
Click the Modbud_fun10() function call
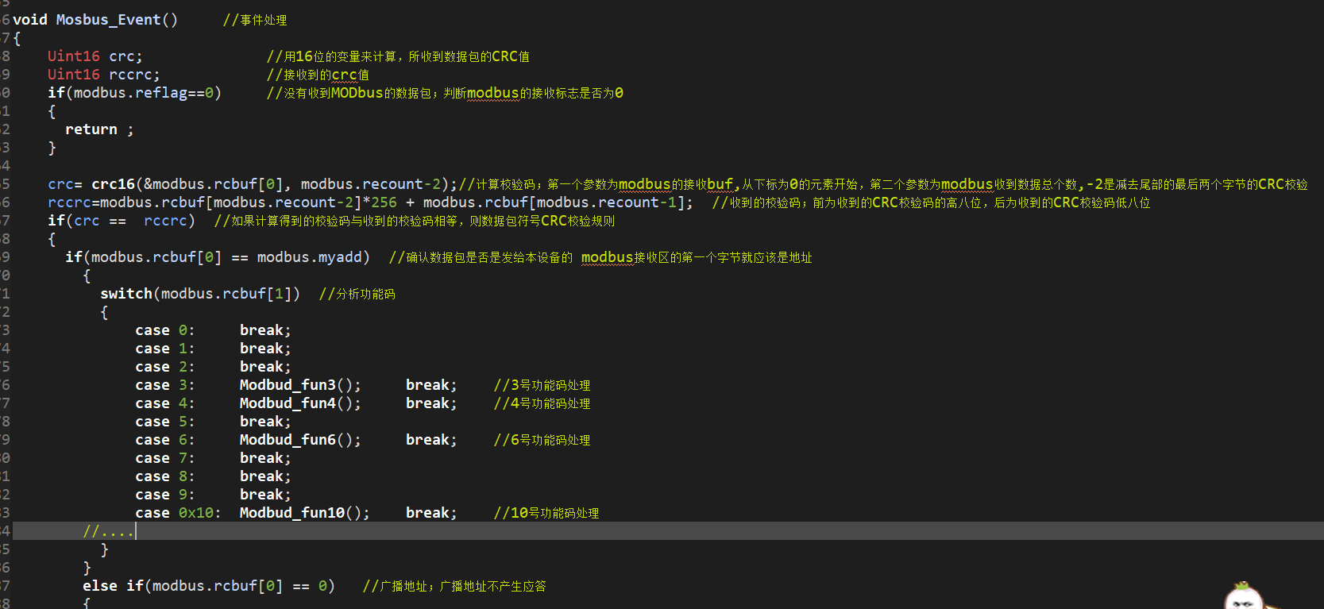coord(305,513)
